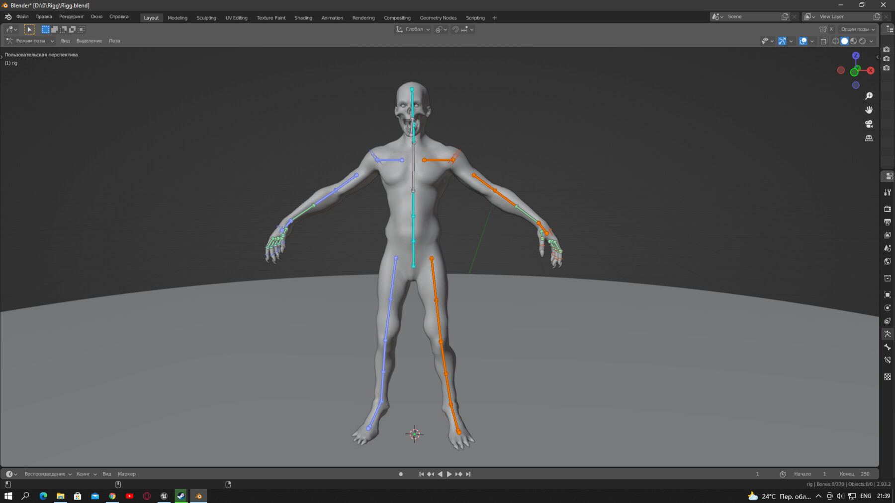
Task: Open Blender from the Windows taskbar
Action: [x=198, y=496]
